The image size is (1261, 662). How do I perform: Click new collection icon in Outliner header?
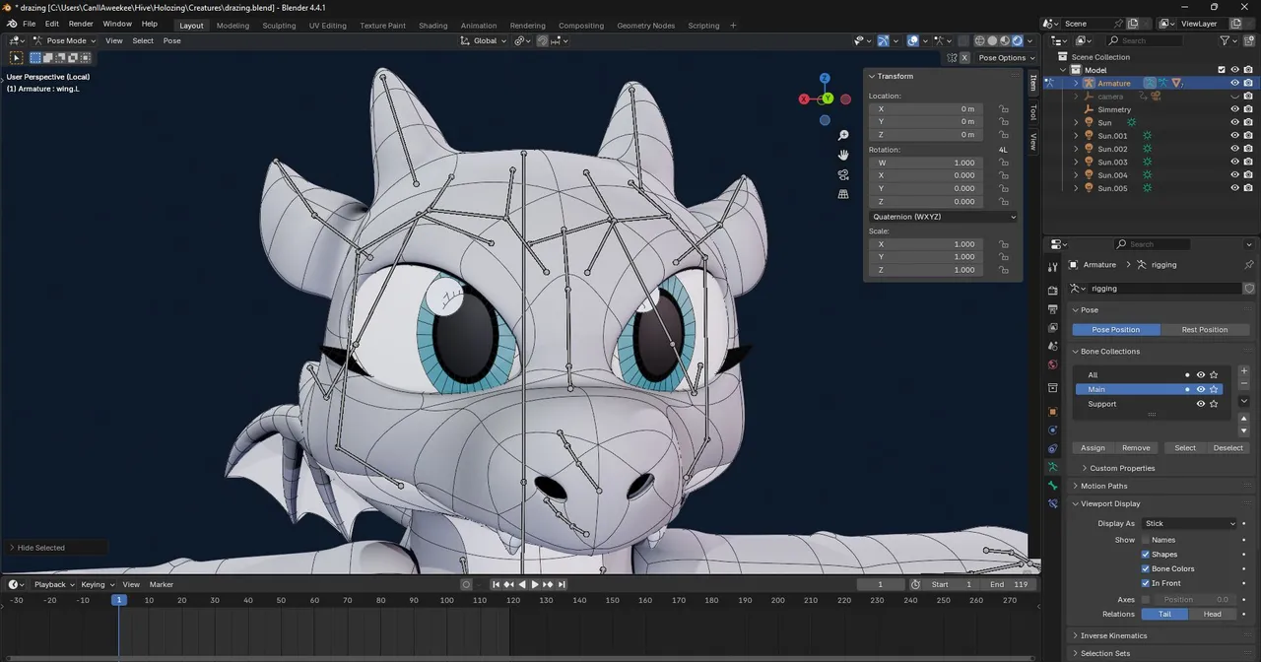pos(1249,40)
